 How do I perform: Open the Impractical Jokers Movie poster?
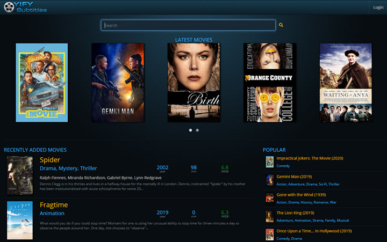point(42,83)
